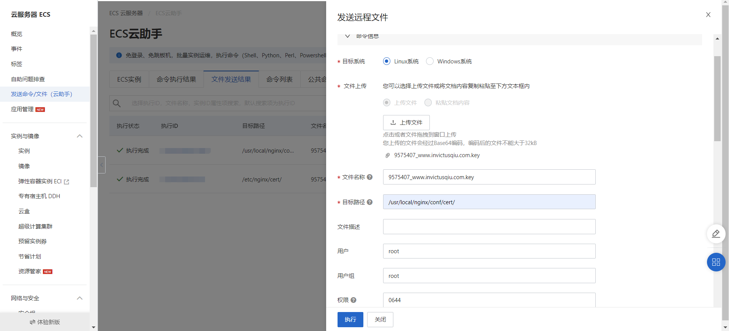Select the Windows系统 radio button
The image size is (729, 331).
tap(430, 61)
